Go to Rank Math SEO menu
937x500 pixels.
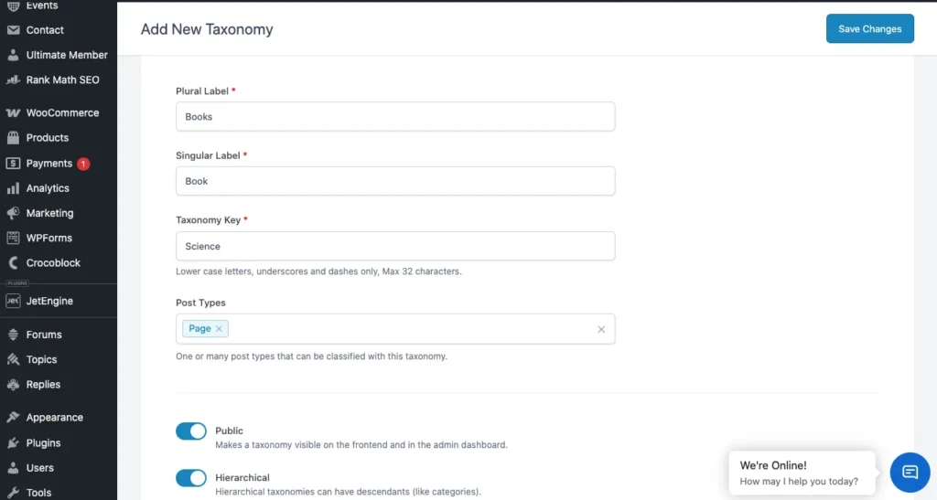(x=62, y=80)
